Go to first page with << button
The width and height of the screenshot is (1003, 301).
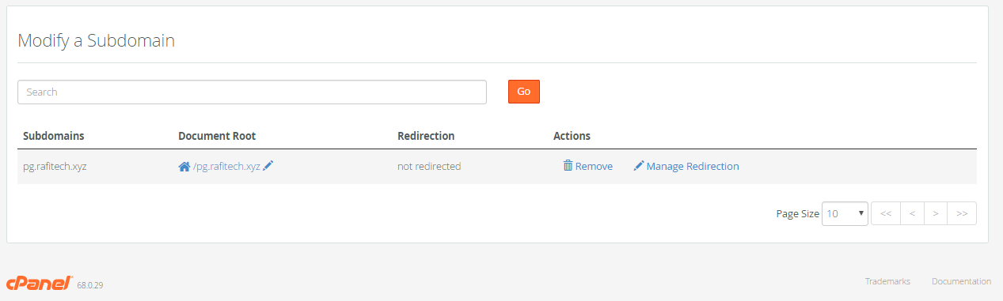886,213
